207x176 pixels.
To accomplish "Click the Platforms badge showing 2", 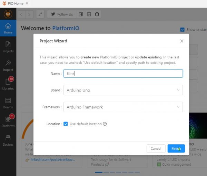I will pos(12,116).
